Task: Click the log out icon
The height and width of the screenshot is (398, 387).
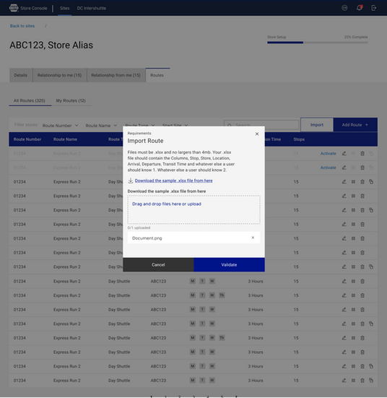Action: [x=373, y=8]
